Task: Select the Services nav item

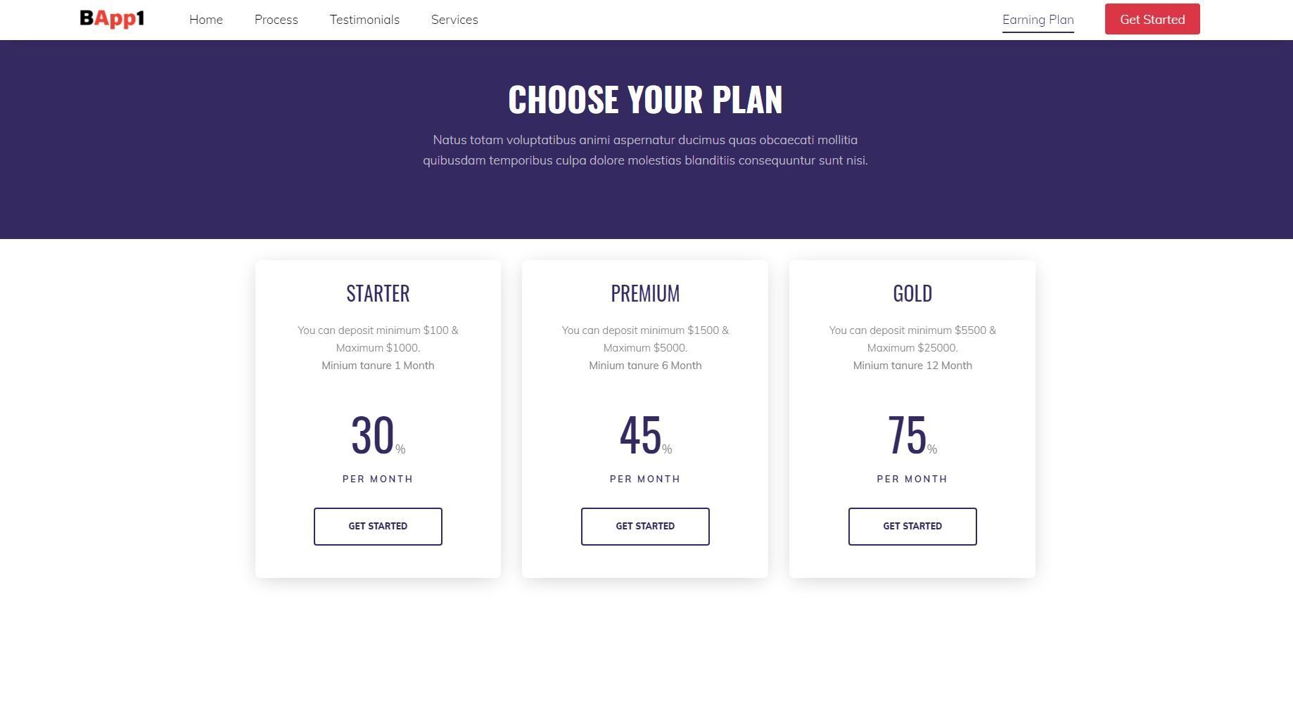Action: coord(454,20)
